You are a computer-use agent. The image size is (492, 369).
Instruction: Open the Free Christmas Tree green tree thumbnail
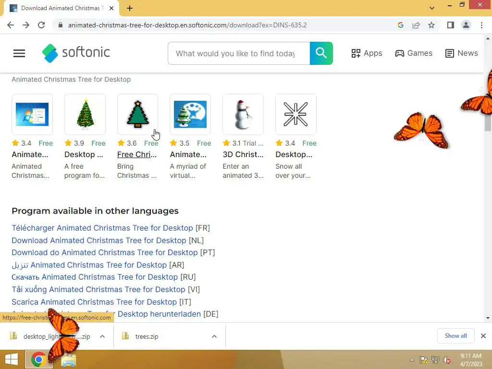click(x=137, y=114)
